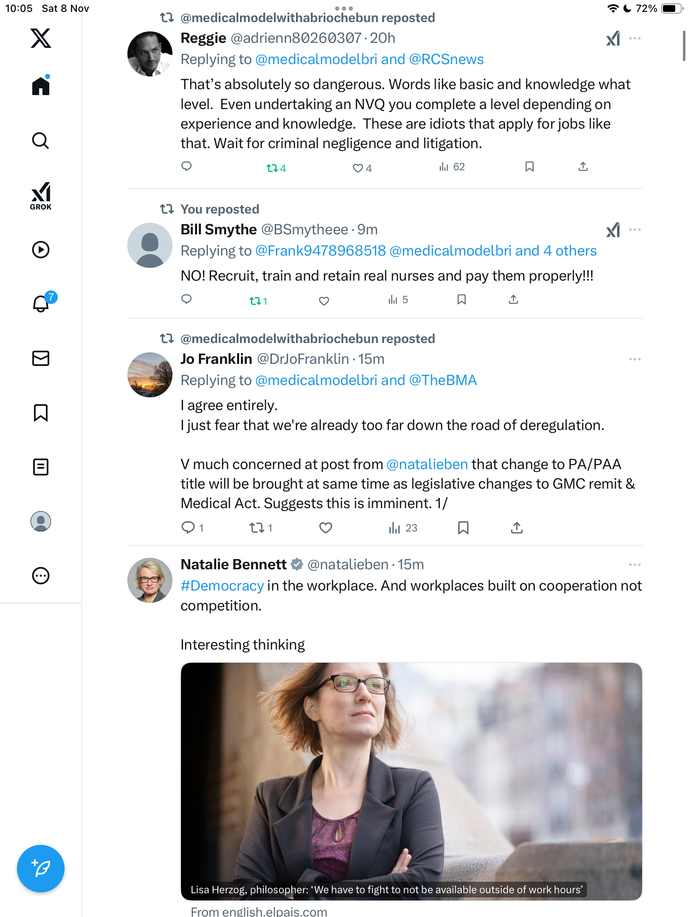Open more options on Reggie's post
The image size is (688, 917).
(634, 38)
